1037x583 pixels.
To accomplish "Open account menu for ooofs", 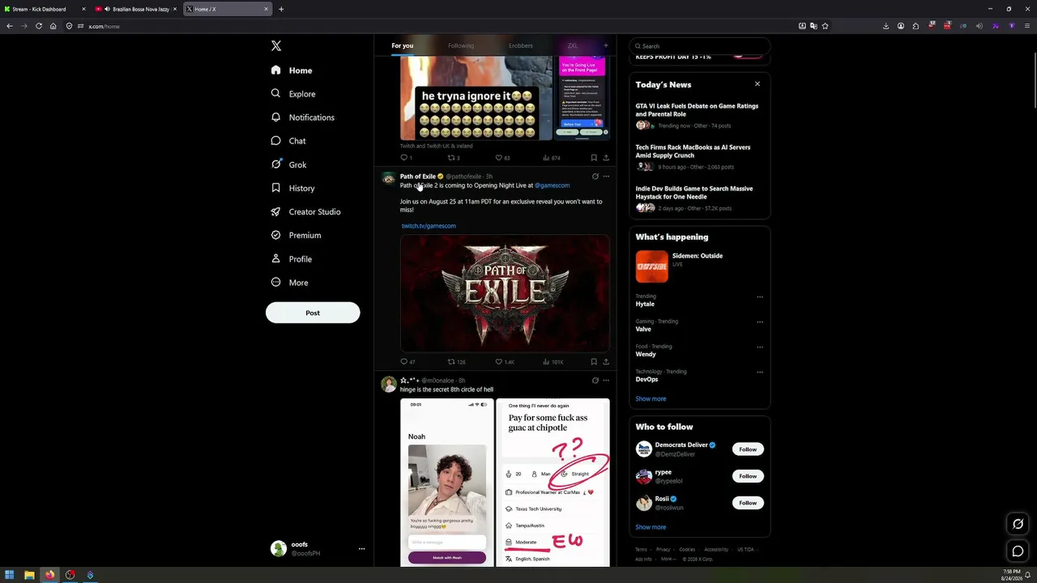I will click(x=317, y=548).
